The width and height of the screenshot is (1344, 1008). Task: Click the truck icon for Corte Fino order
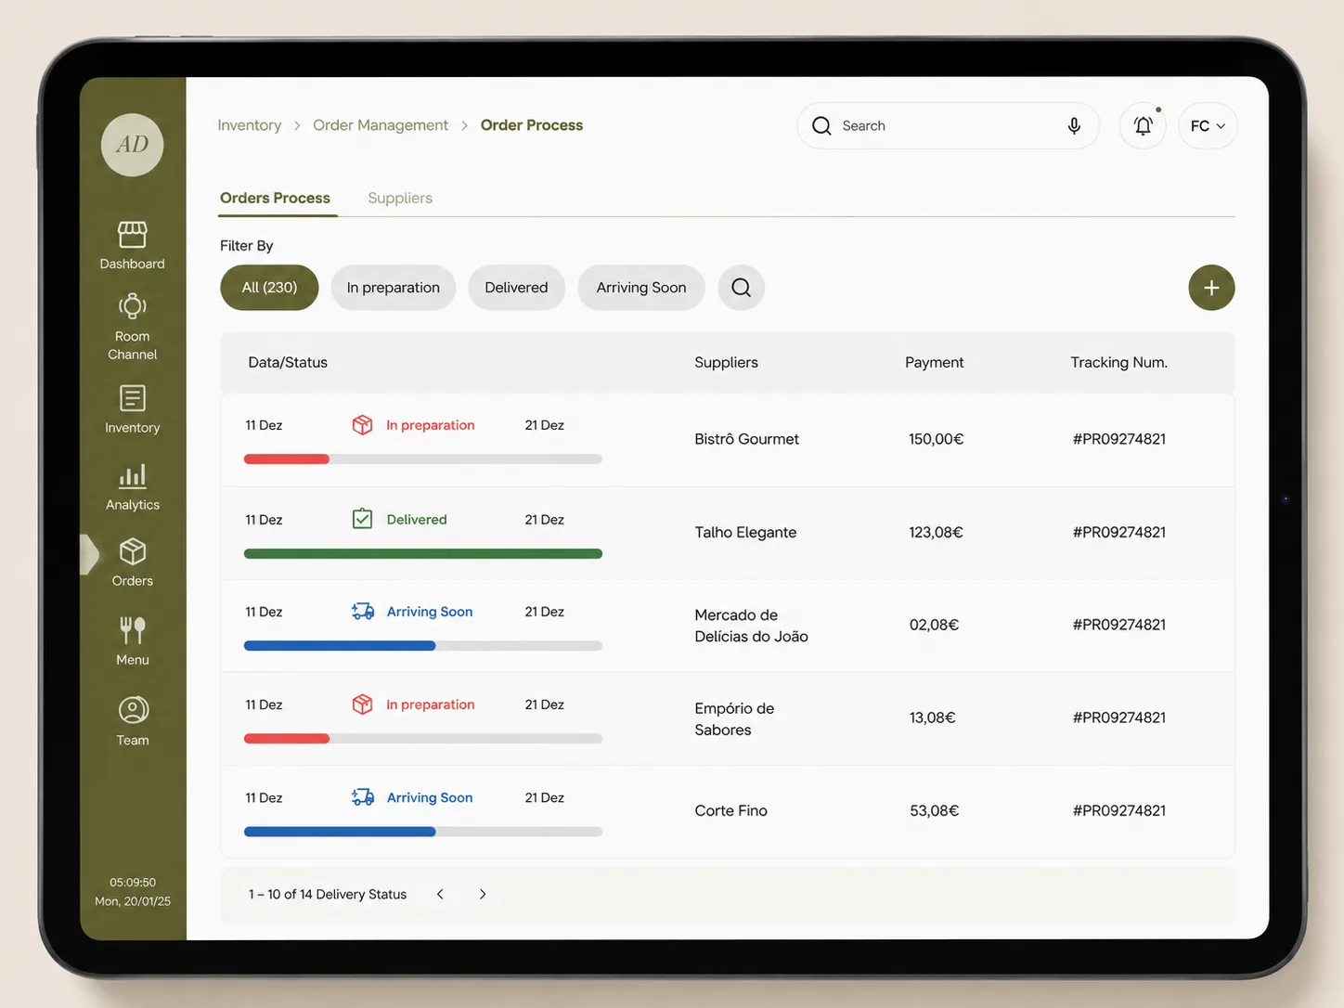tap(363, 797)
